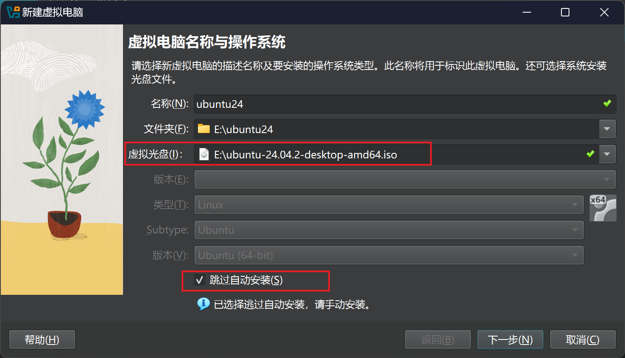625x358 pixels.
Task: Click the 取消(C) button
Action: [x=582, y=339]
